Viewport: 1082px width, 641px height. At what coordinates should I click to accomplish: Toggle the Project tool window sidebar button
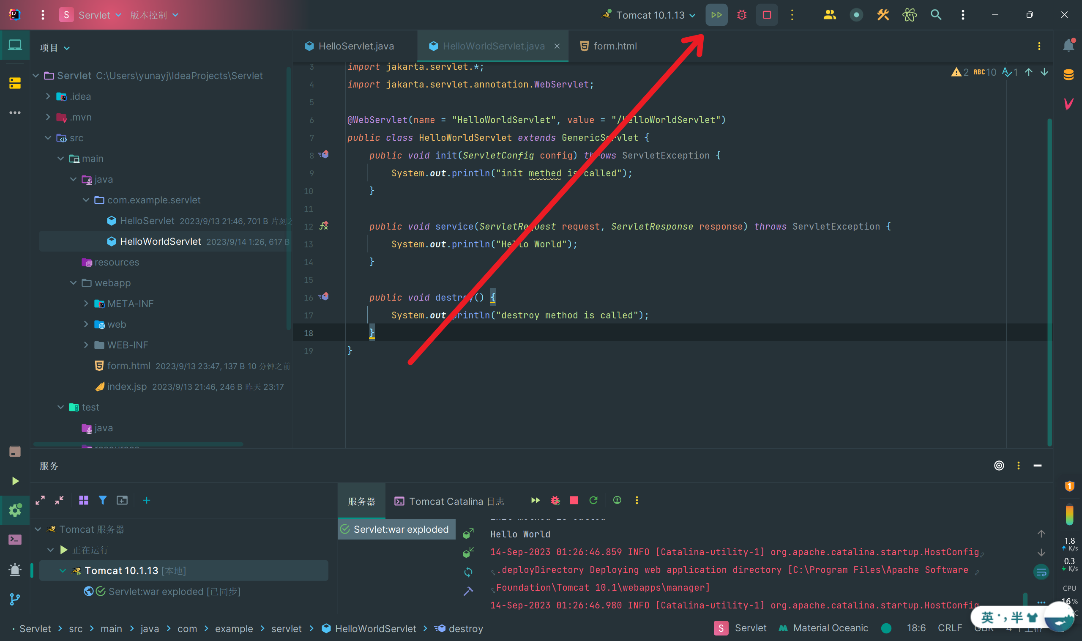coord(15,45)
